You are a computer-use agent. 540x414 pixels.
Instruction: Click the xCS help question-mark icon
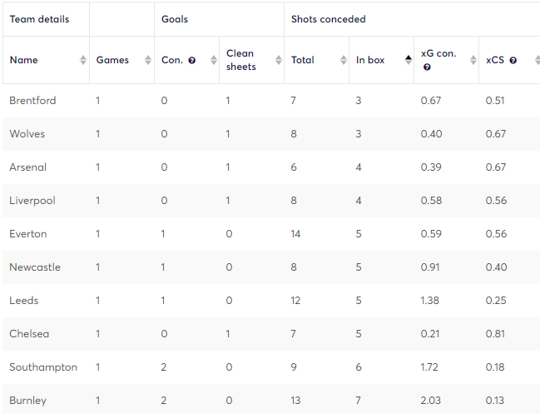(513, 61)
